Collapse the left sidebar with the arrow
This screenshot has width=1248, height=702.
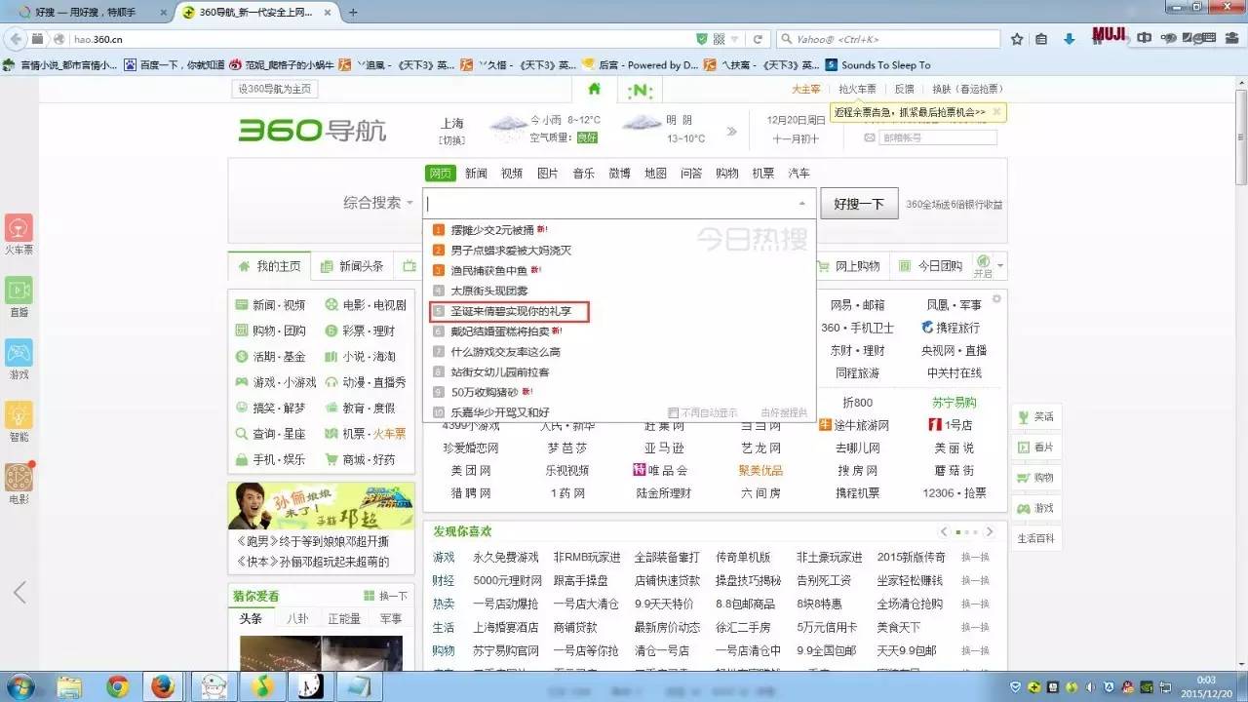tap(19, 592)
